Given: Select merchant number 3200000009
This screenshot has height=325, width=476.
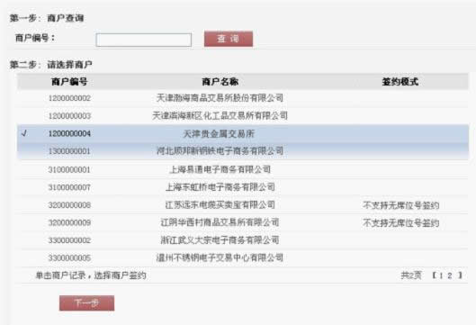Looking at the screenshot, I should click(x=69, y=222).
